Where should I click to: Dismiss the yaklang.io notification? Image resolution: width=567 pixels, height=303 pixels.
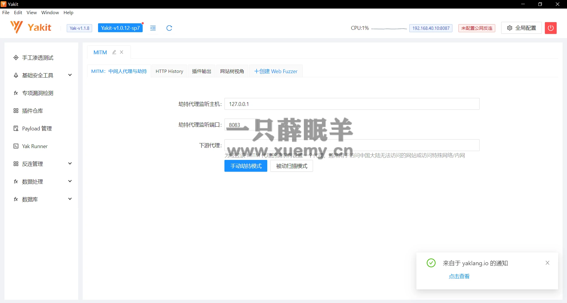click(x=548, y=263)
